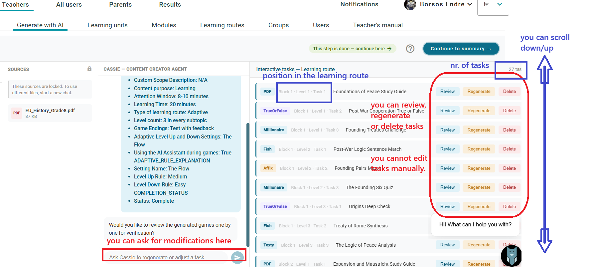Click the Ask Cassie message input field
Image resolution: width=590 pixels, height=267 pixels.
(166, 257)
